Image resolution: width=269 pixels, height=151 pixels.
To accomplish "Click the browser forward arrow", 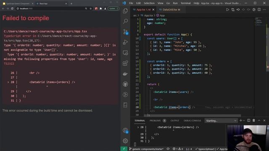I will 8,8.
